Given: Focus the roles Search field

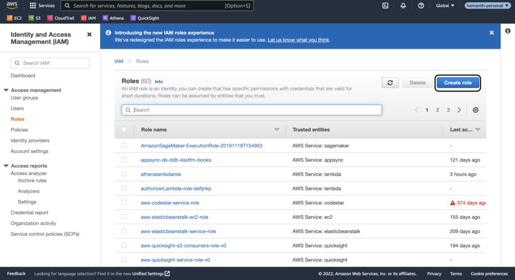Looking at the screenshot, I should pos(252,110).
